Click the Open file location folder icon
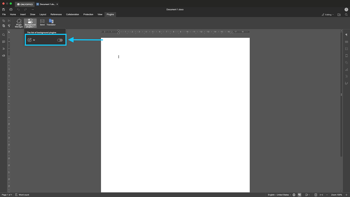 click(339, 15)
